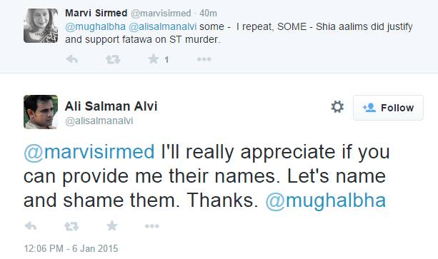Image resolution: width=438 pixels, height=259 pixels.
Task: Open more options on Ali Salman Alvi's tweet
Action: 152,226
